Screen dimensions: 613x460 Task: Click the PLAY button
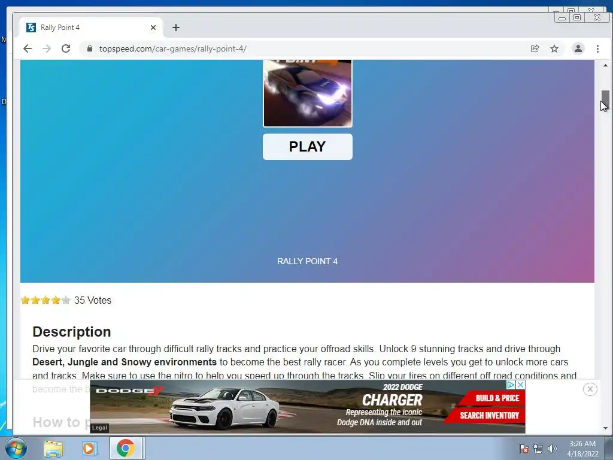coord(307,147)
